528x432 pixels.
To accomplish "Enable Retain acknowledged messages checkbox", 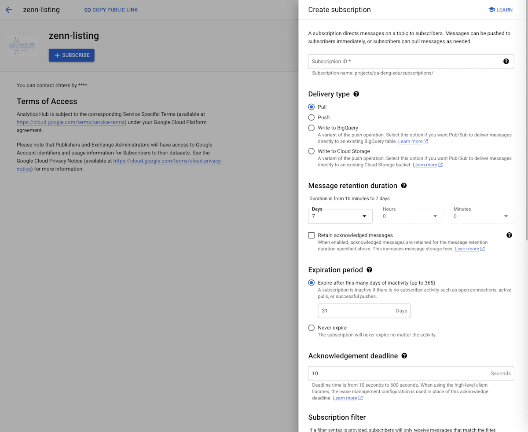I will (x=312, y=235).
